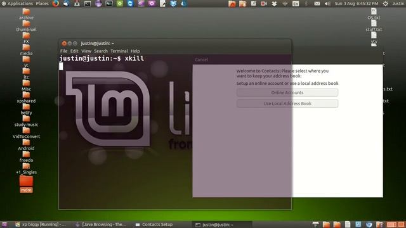The width and height of the screenshot is (406, 228).
Task: Select the Android desktop folder
Action: 26,145
